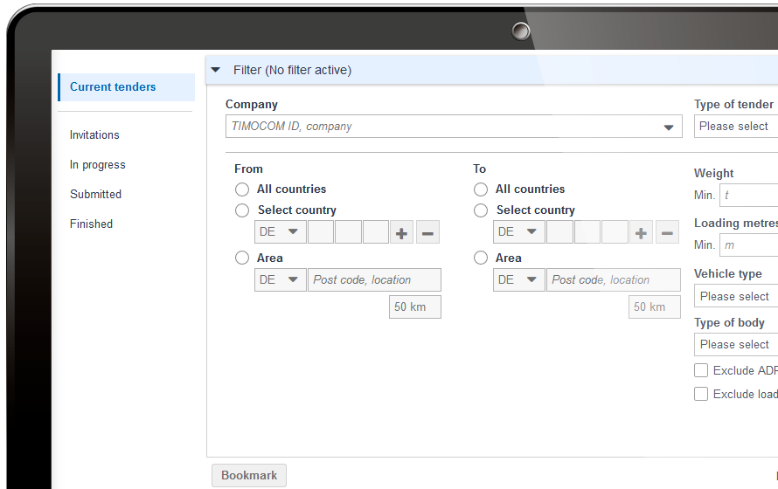Click the From Post code, location field
This screenshot has height=489, width=778.
pyautogui.click(x=374, y=280)
